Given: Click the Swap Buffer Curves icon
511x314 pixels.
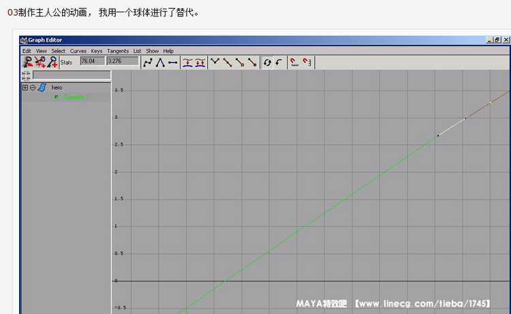Looking at the screenshot, I should tap(200, 62).
